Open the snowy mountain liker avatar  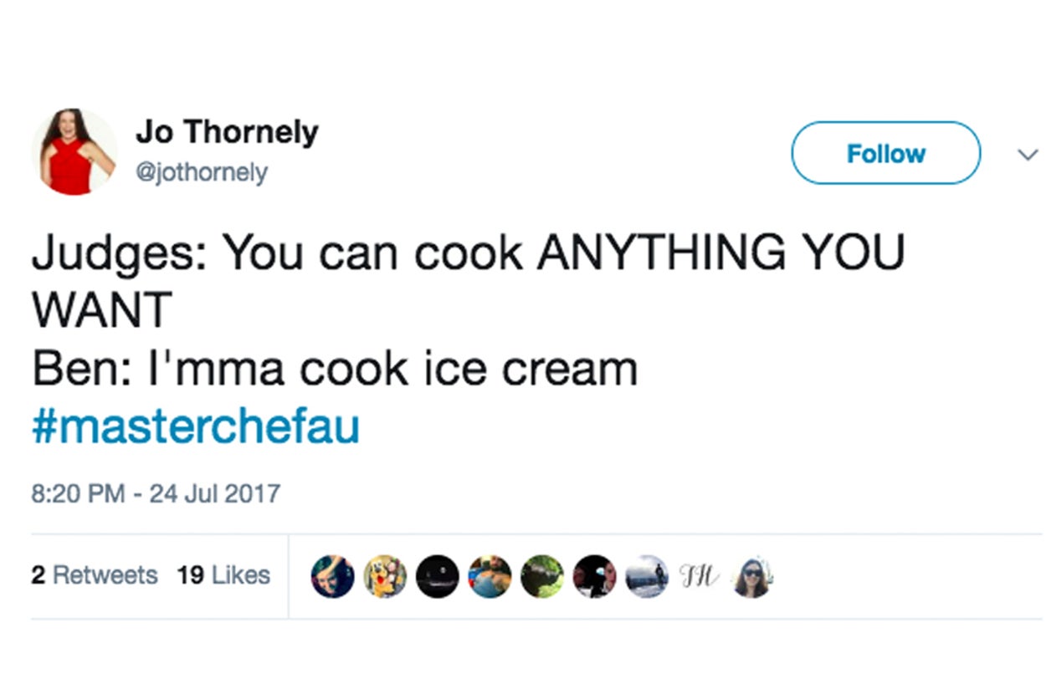coord(647,576)
